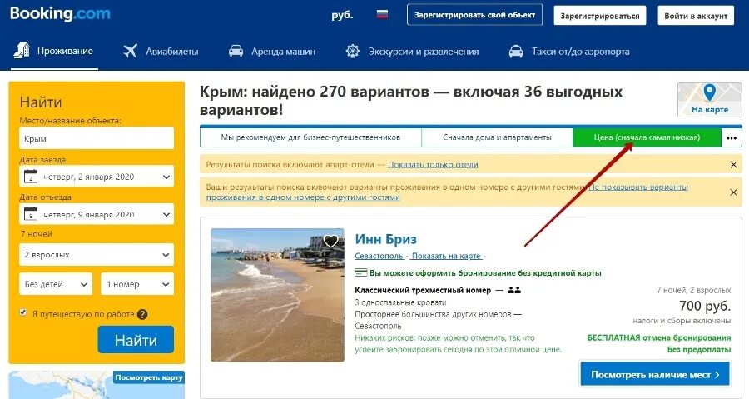The image size is (749, 399).
Task: Open the Авиабилеты tab
Action: point(161,51)
